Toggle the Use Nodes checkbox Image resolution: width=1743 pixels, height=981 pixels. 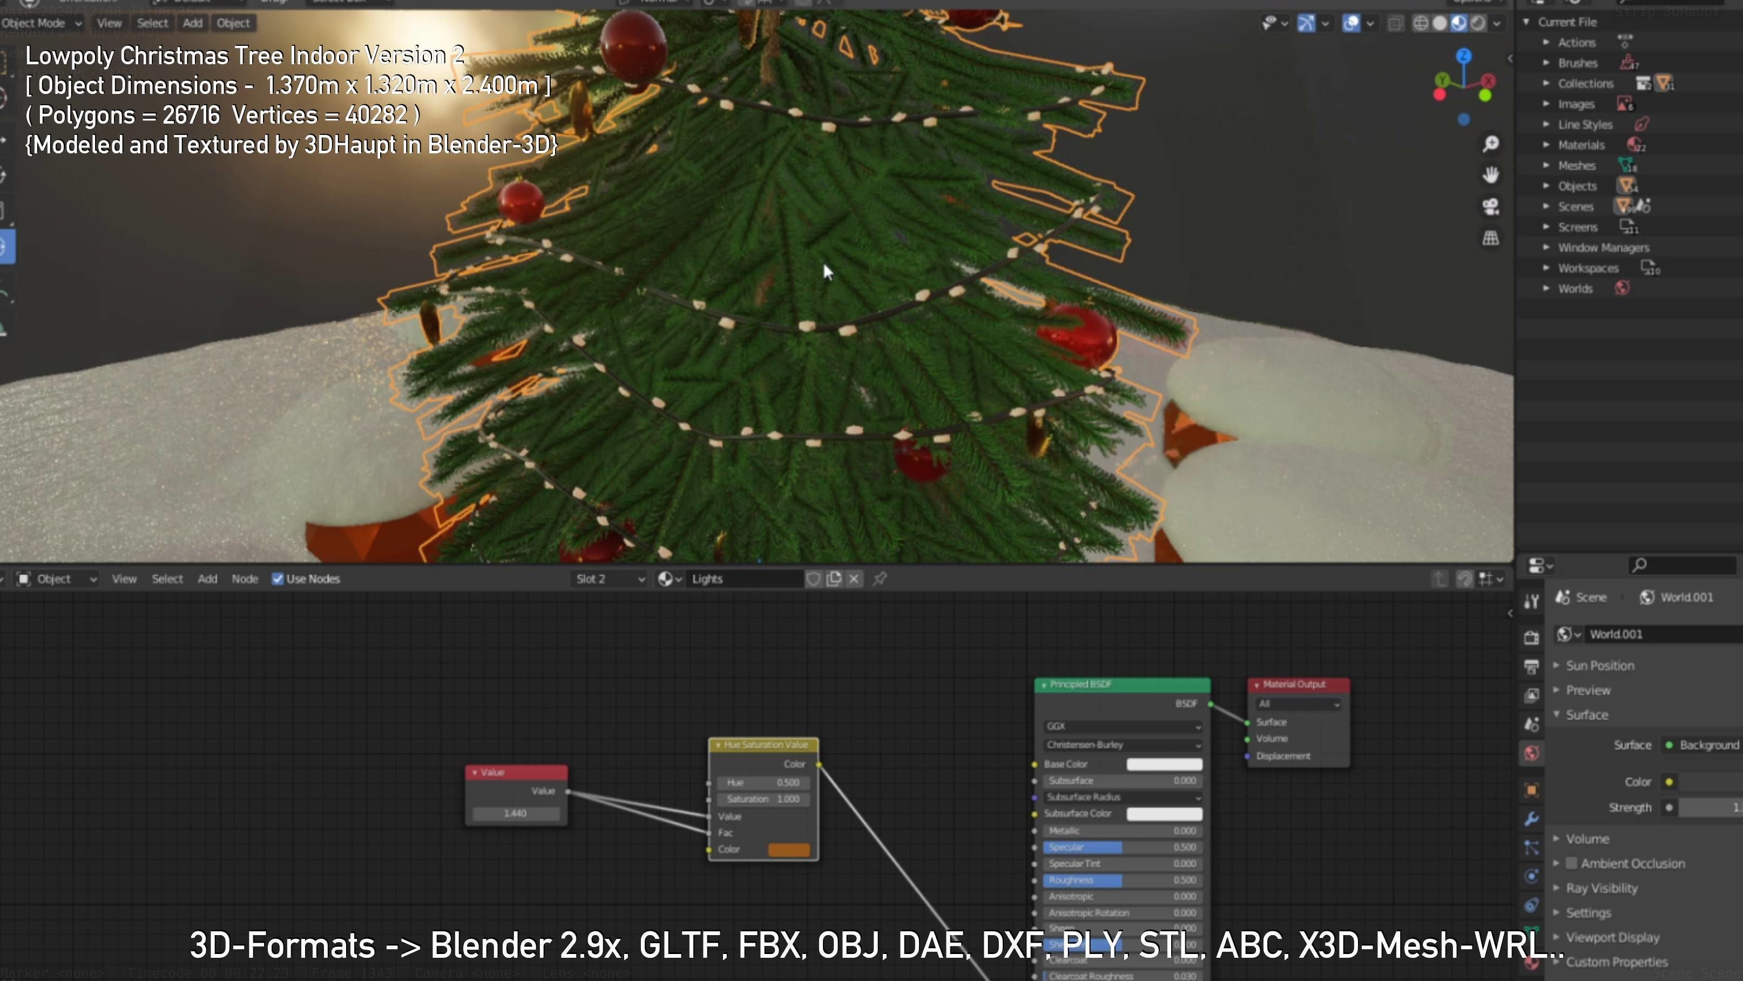coord(278,579)
